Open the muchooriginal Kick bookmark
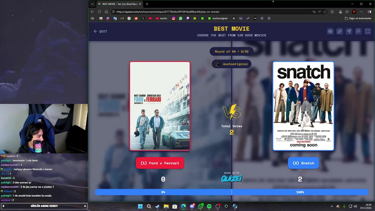Screen dimensions: 375x211 pos(218,18)
